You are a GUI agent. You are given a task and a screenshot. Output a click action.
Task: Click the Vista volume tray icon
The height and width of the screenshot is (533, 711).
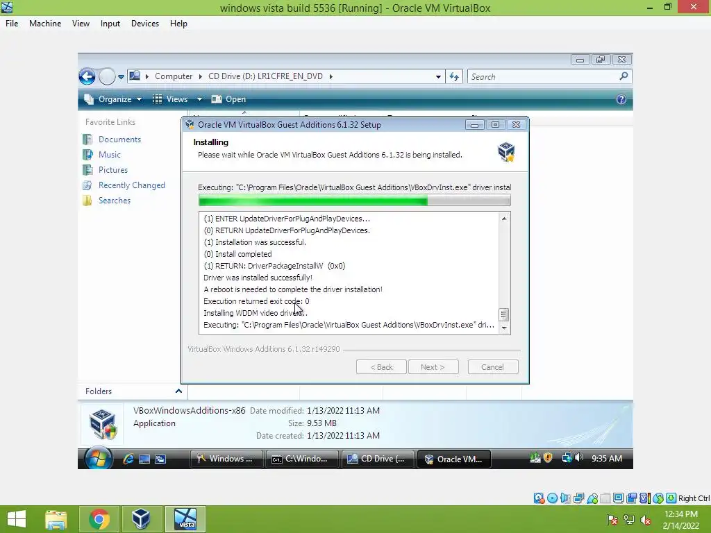click(578, 458)
